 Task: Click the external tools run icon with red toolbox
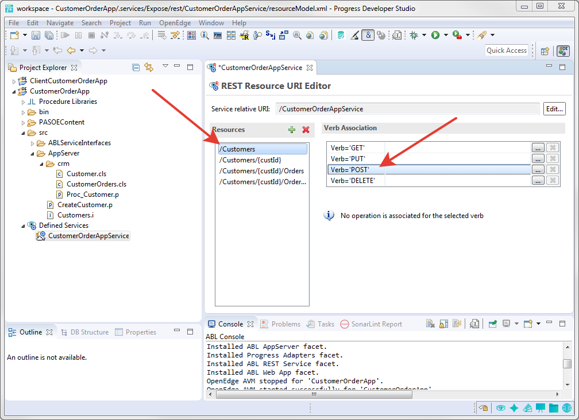457,35
